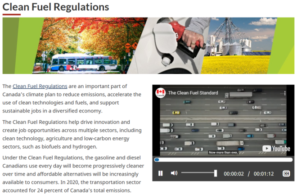Image resolution: width=297 pixels, height=194 pixels.
Task: Seek using the video progress bar
Action: pyautogui.click(x=223, y=159)
